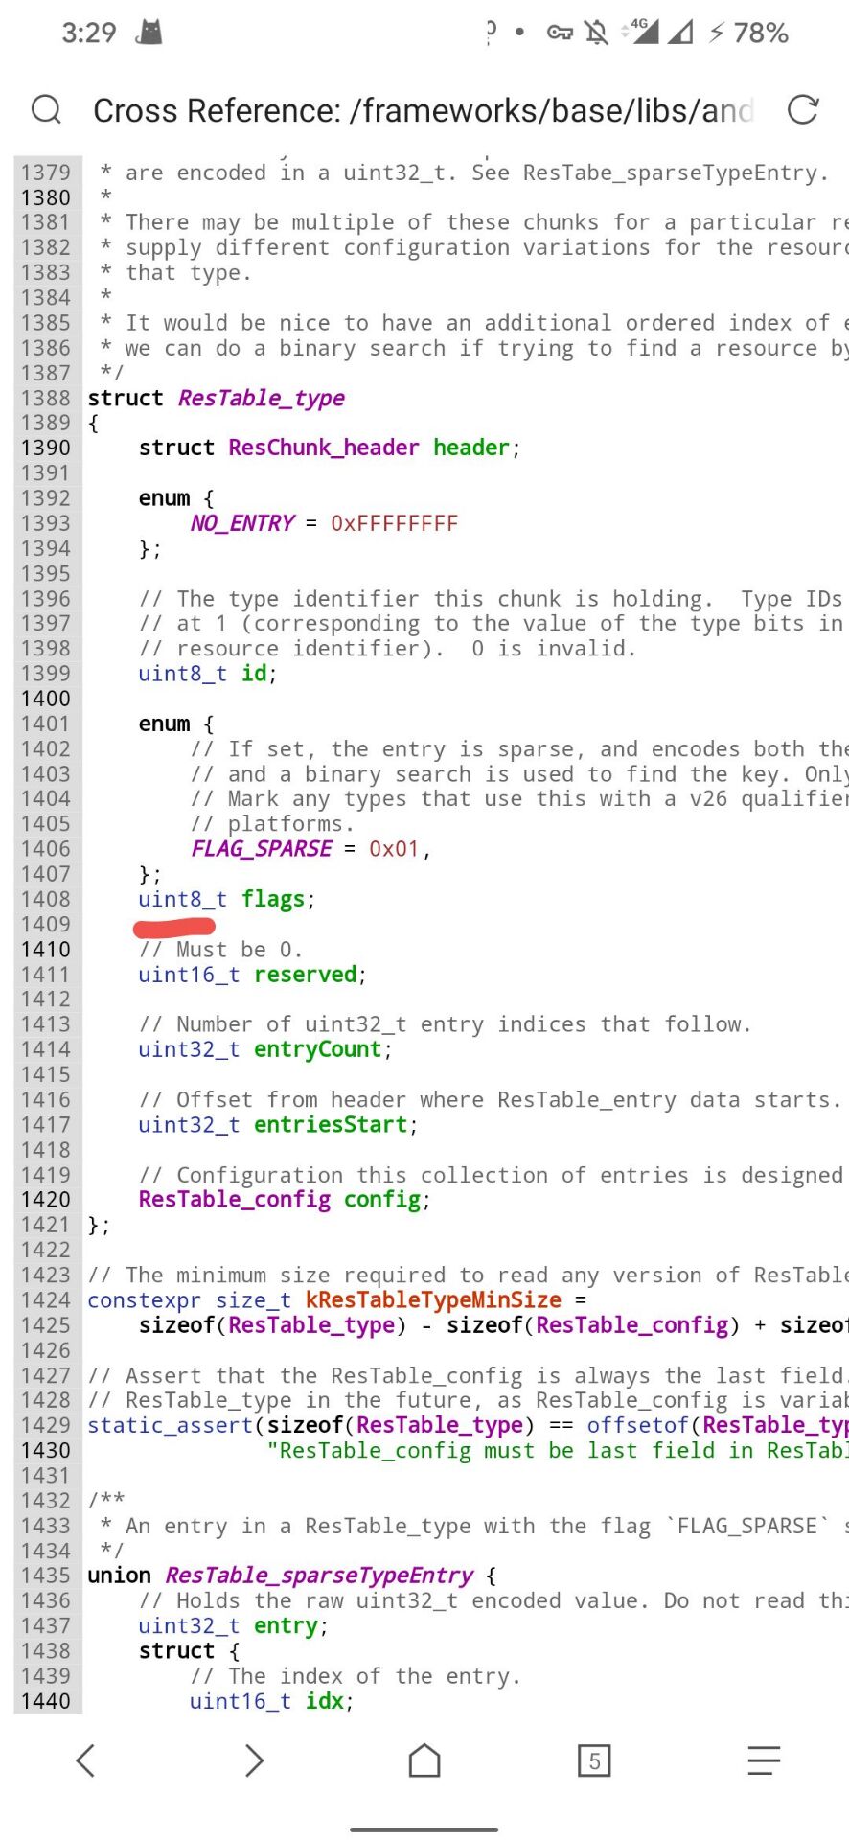Viewport: 849px width, 1840px height.
Task: Click the status bar clock 3:29
Action: click(89, 34)
